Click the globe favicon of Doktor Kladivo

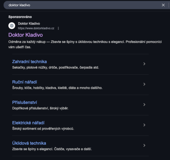pyautogui.click(x=12, y=26)
